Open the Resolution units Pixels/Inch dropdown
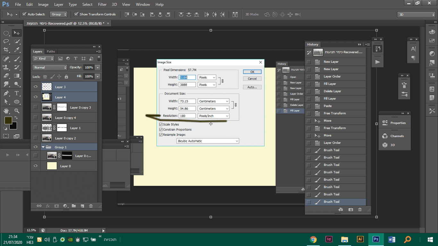438x246 pixels. (214, 116)
